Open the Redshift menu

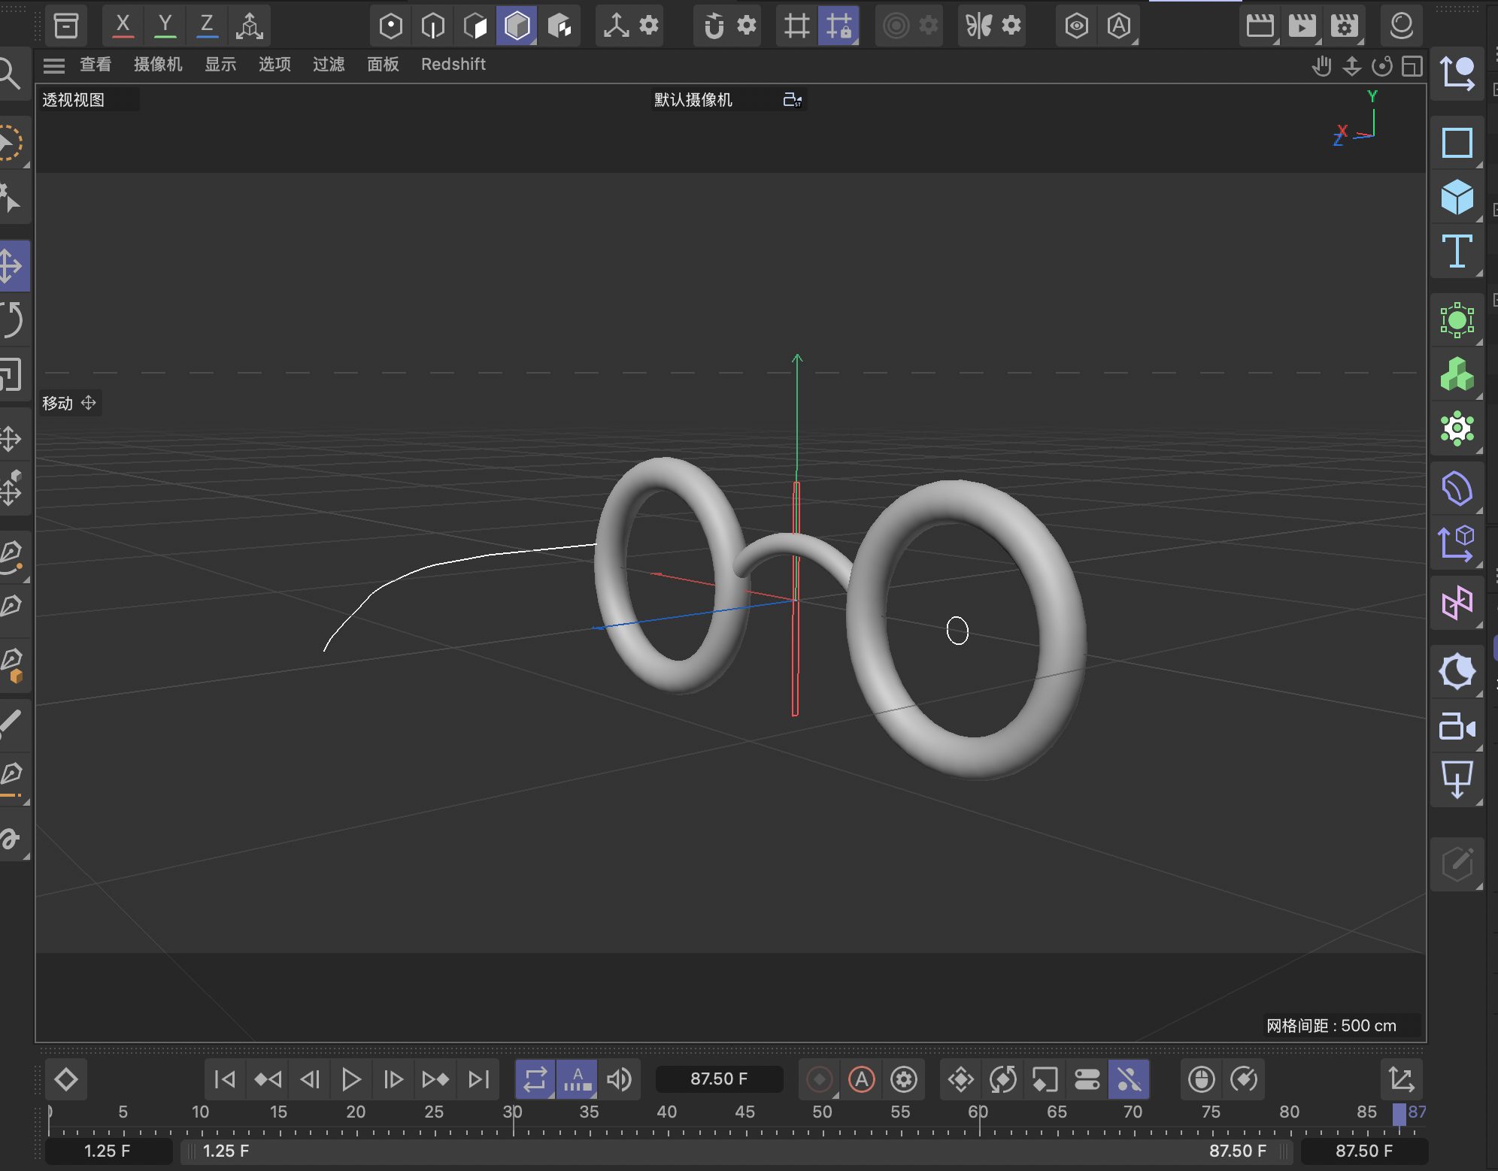point(453,65)
